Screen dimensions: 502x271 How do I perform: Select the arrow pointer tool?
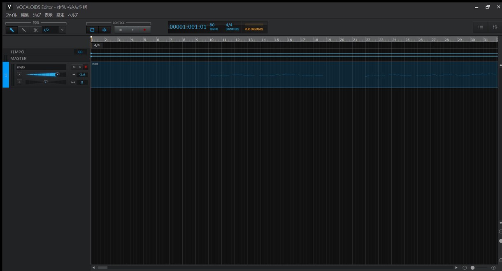[12, 30]
